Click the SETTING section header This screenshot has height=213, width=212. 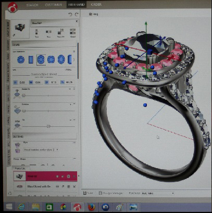44,137
